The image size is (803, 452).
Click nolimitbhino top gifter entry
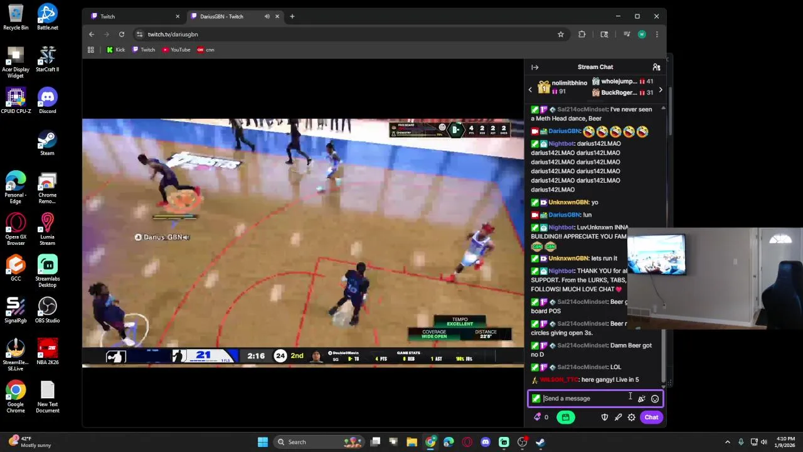point(563,87)
